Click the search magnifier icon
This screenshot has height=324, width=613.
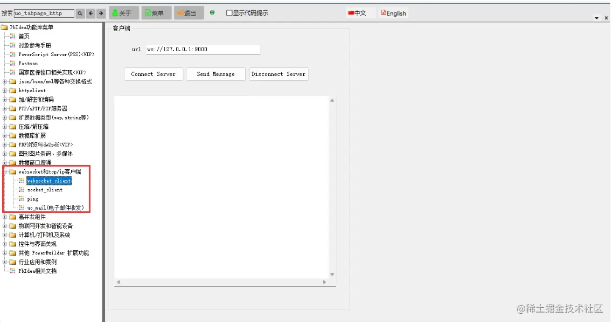pyautogui.click(x=80, y=13)
